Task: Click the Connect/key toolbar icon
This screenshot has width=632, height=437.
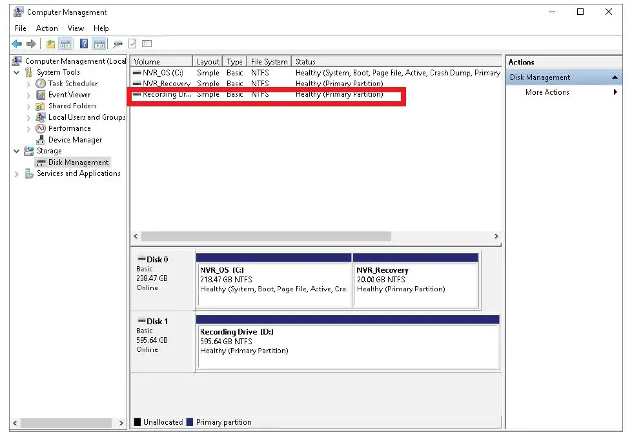Action: click(117, 44)
